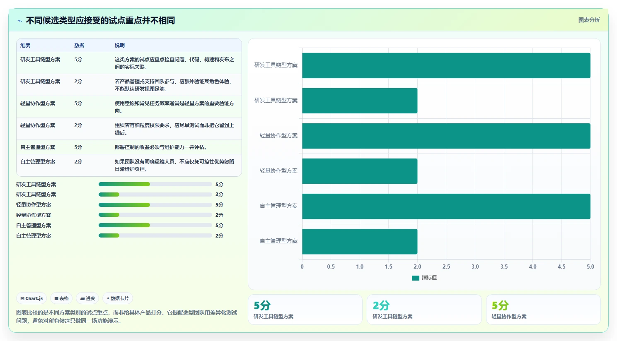Click the 5分 progress bar for 轻量协作型方案
Screen dimensions: 617x341
155,205
